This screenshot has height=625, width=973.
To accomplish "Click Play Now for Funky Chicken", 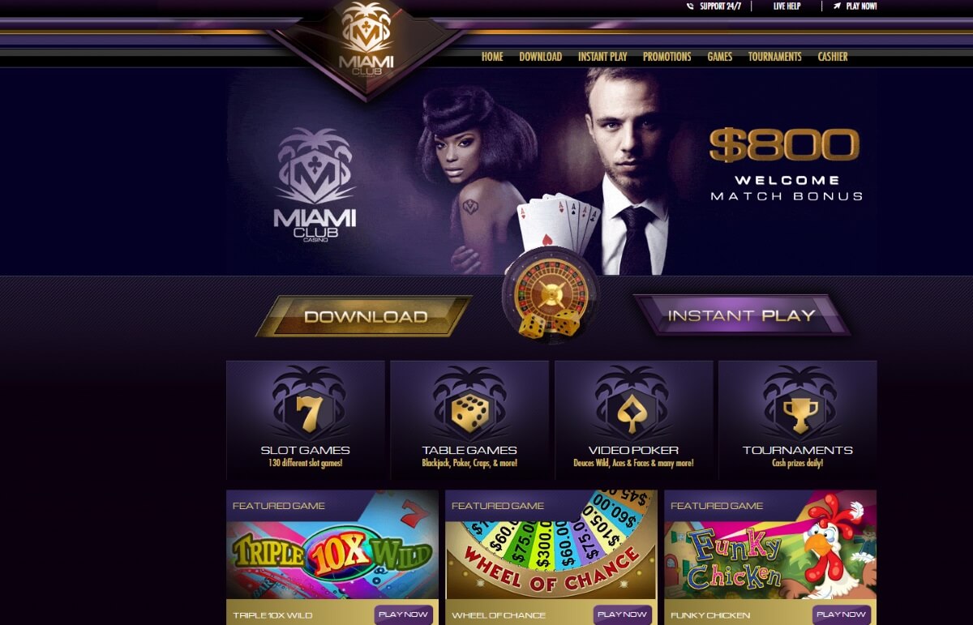I will (x=841, y=614).
